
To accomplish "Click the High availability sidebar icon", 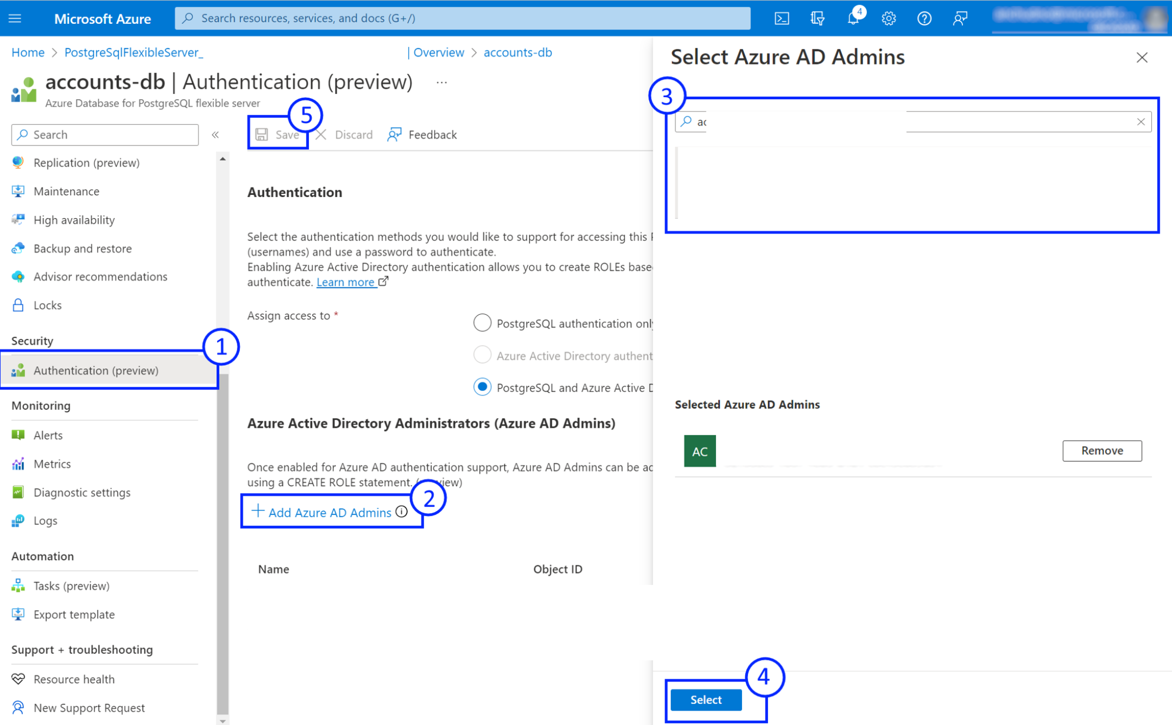I will click(18, 219).
